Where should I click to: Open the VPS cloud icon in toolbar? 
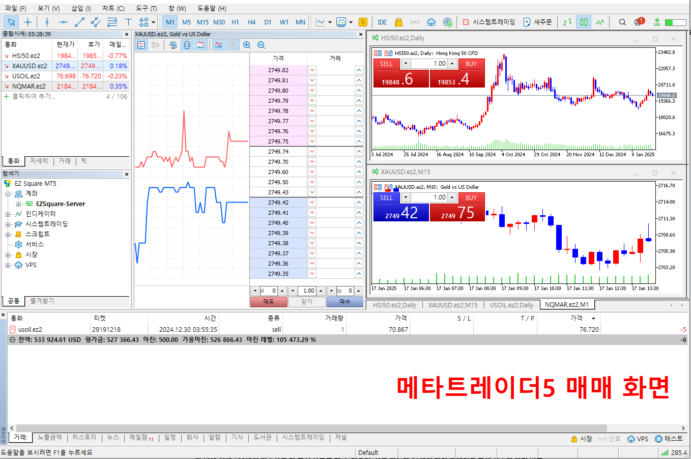click(x=431, y=22)
